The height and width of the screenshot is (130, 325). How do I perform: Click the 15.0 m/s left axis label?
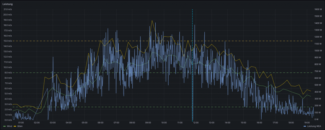pos(7,41)
